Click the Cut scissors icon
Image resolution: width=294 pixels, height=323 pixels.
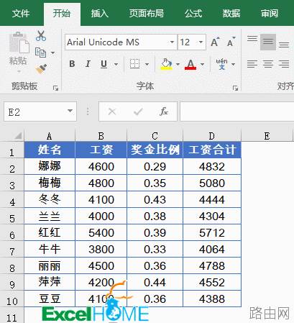click(x=41, y=36)
